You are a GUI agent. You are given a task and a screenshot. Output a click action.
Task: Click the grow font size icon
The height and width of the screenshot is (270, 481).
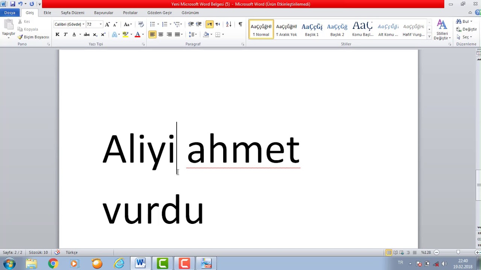coord(107,24)
